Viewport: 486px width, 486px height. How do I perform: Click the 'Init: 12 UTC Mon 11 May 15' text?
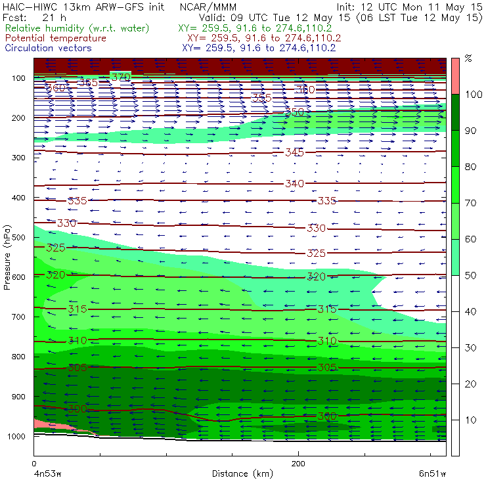coord(409,7)
